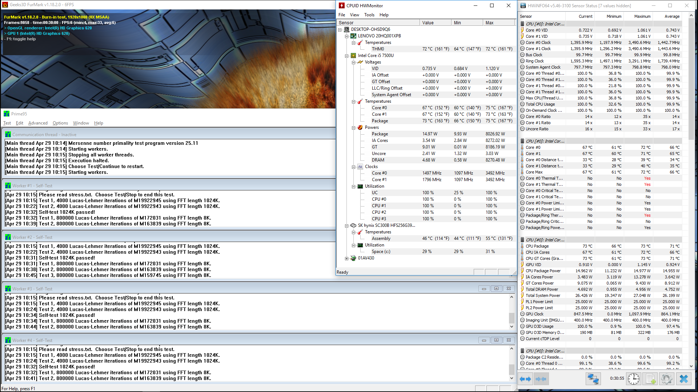Click the Sensor column header in HWMonitor
The width and height of the screenshot is (698, 392).
pyautogui.click(x=378, y=23)
